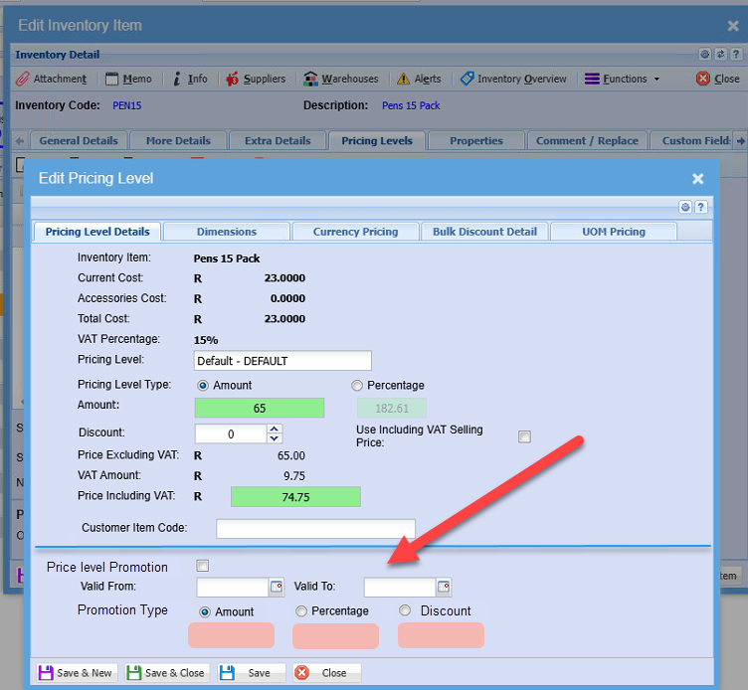The width and height of the screenshot is (748, 690).
Task: Open the Suppliers list
Action: point(256,79)
